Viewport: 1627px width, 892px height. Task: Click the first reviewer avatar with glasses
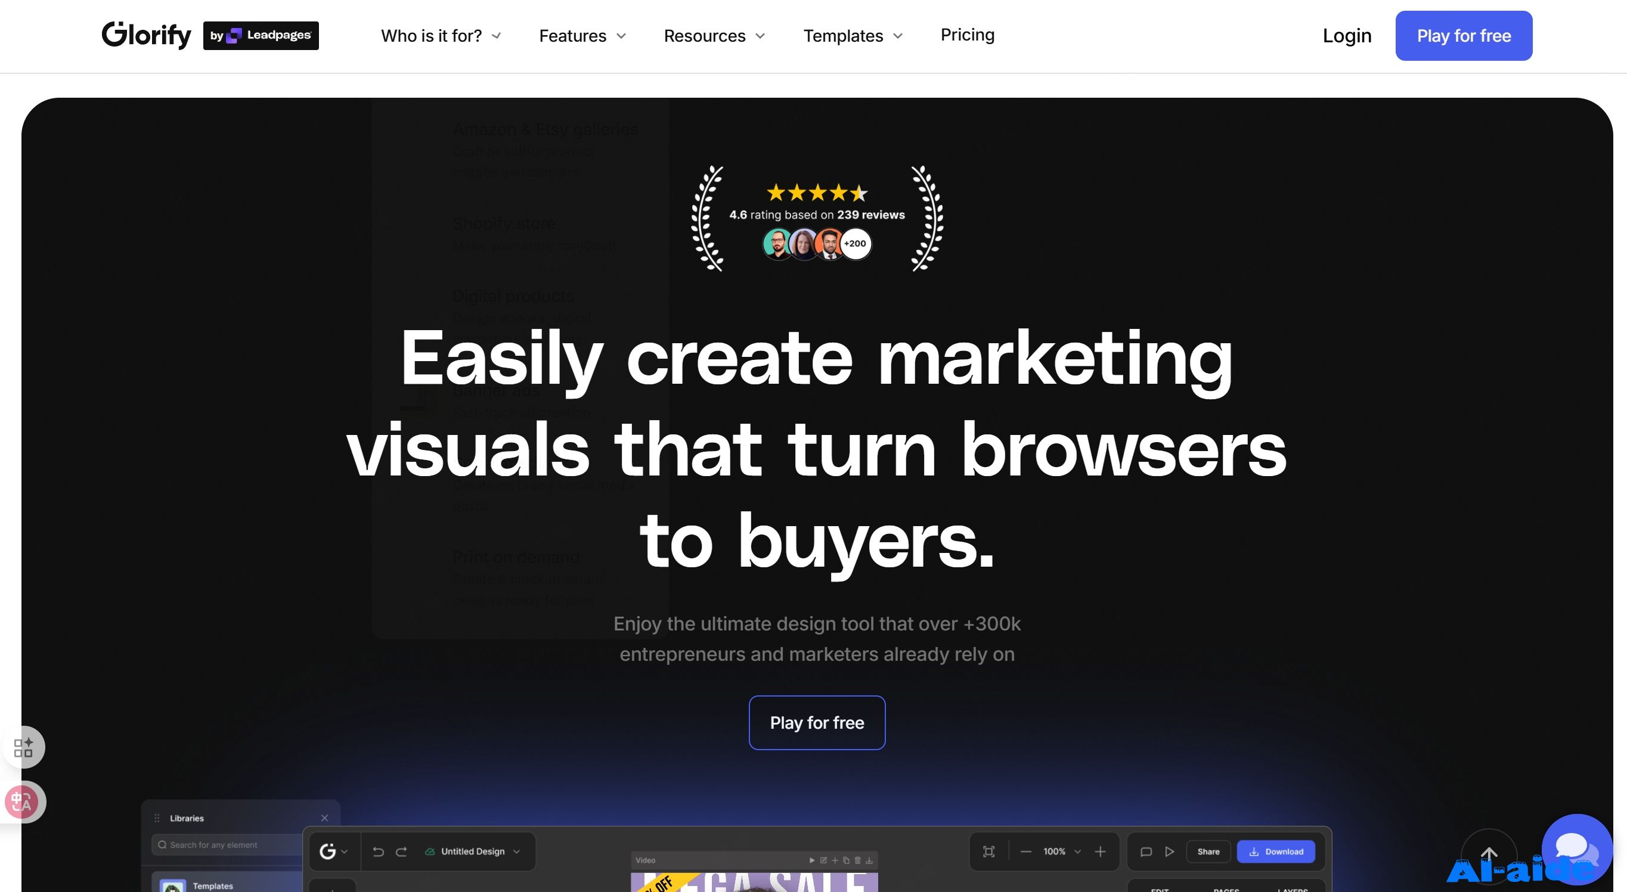777,244
